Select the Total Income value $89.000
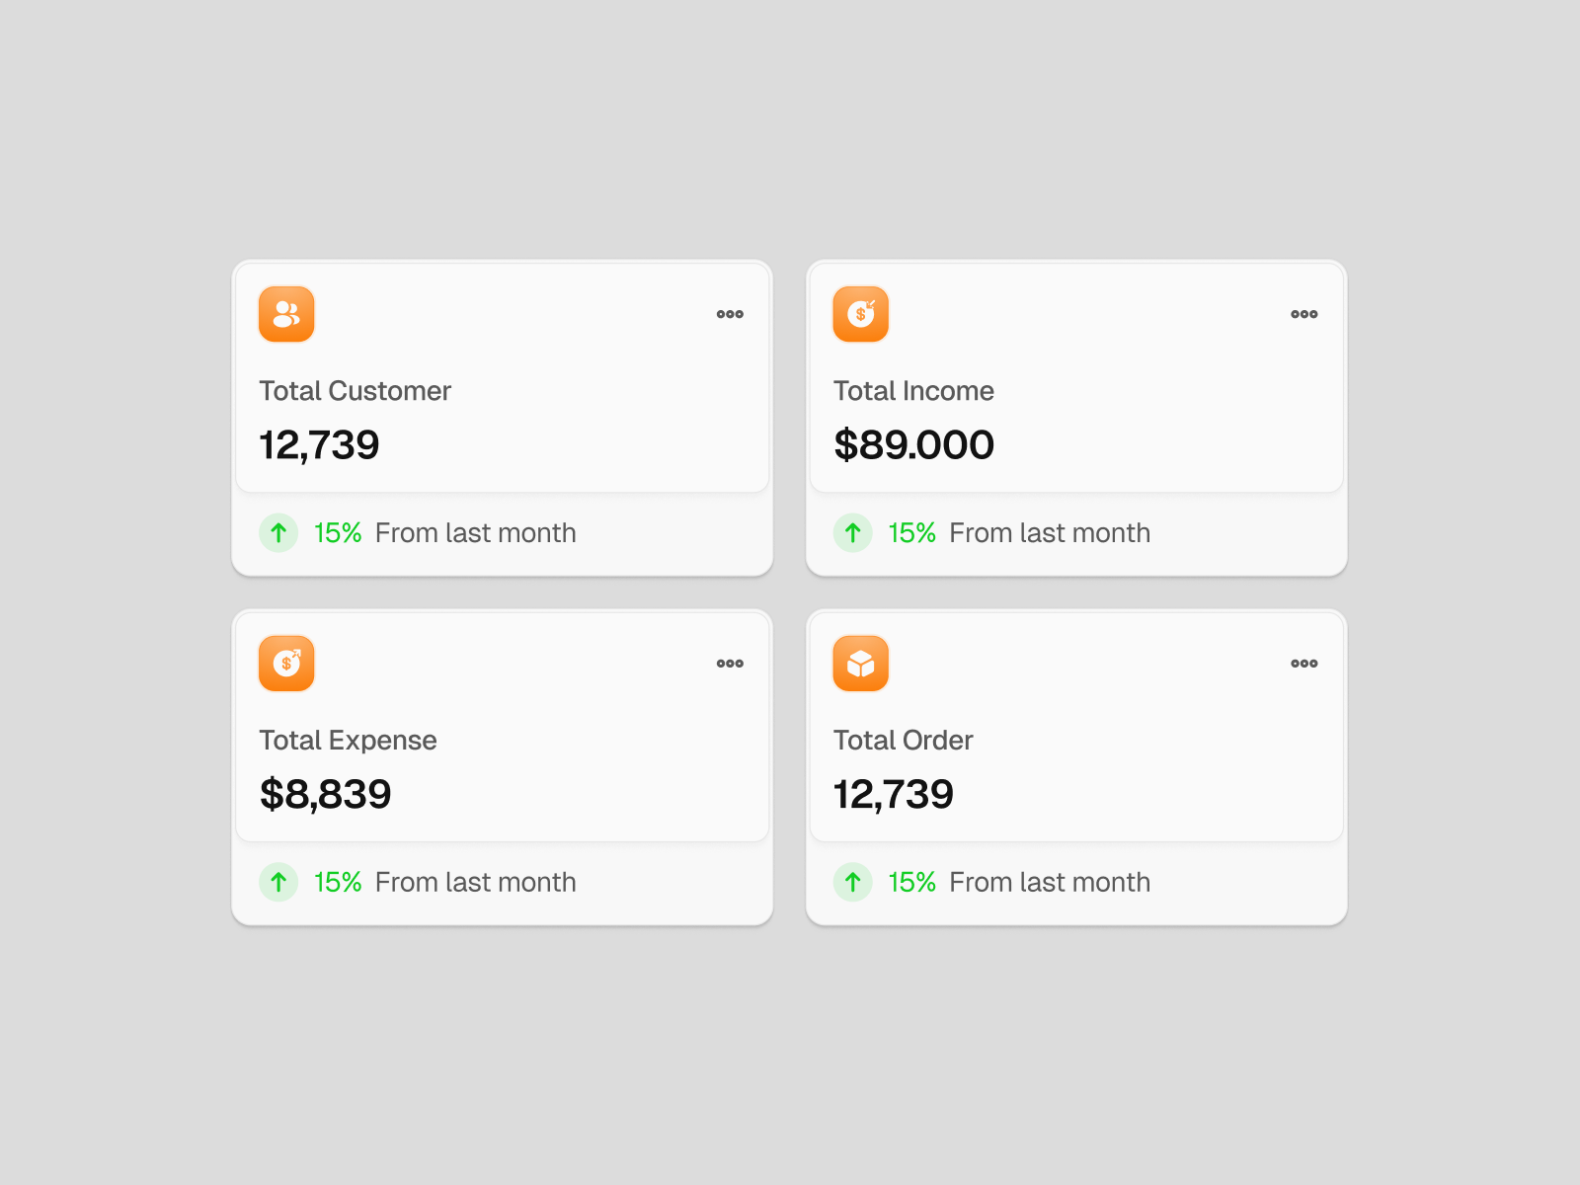This screenshot has height=1185, width=1580. (x=913, y=444)
